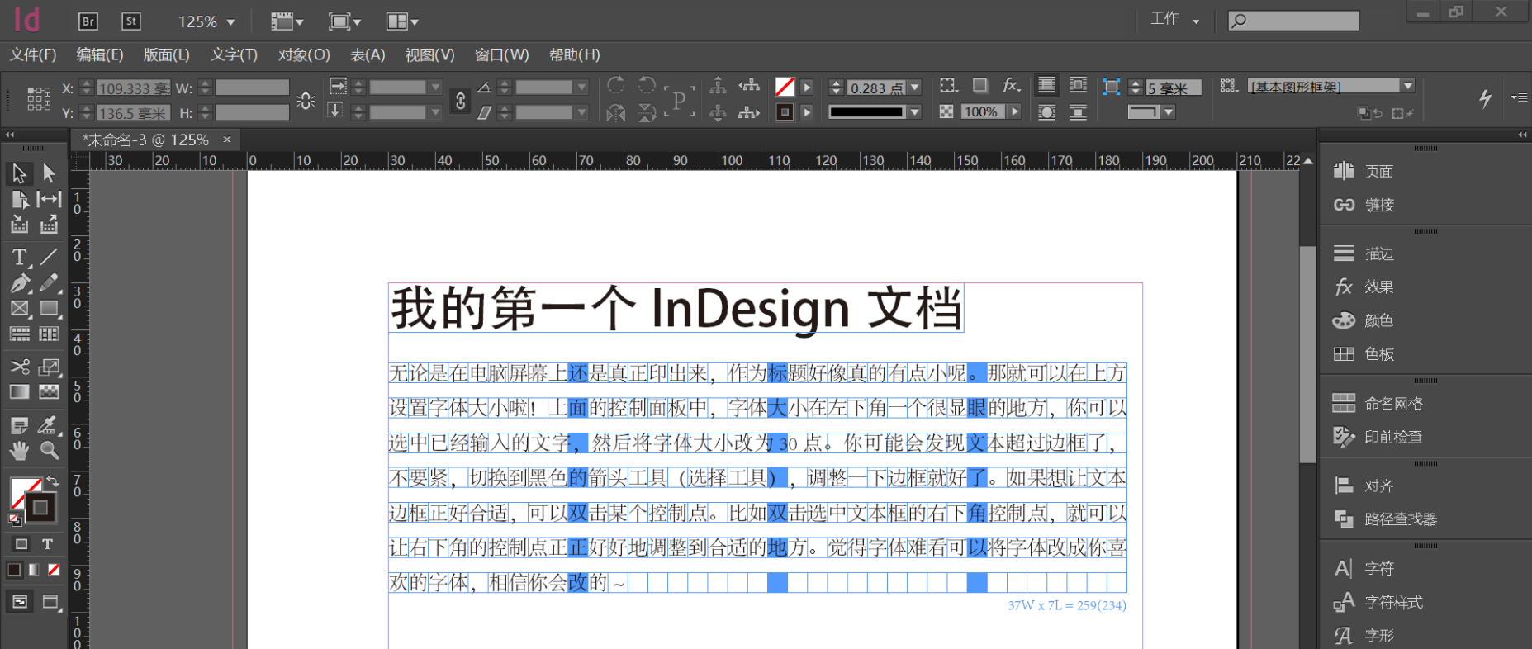Expand the fill color flyout arrow
This screenshot has width=1532, height=649.
(807, 87)
